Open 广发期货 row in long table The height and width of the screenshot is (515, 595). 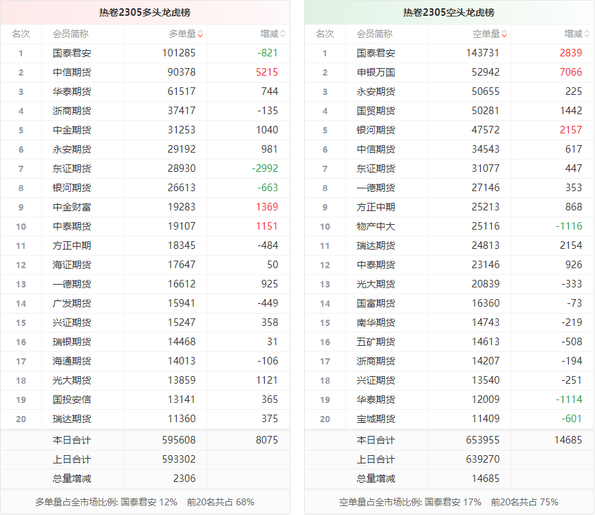click(71, 303)
